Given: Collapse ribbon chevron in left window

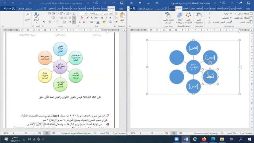Looking at the screenshot, I should click(2, 26).
